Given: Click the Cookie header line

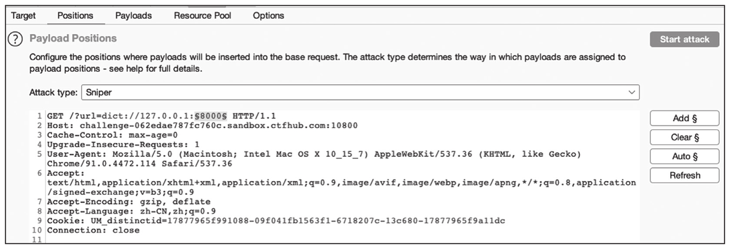Looking at the screenshot, I should 276,221.
